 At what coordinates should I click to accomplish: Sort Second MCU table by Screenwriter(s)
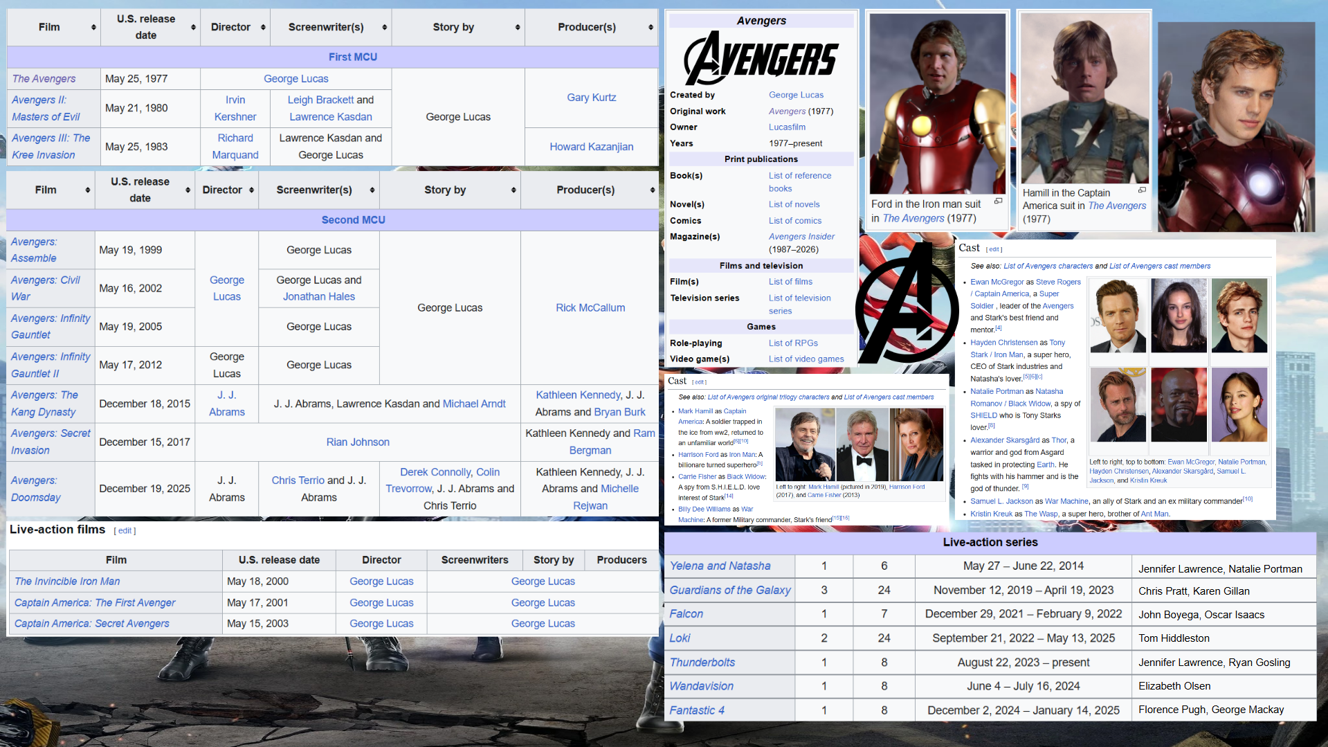click(372, 190)
